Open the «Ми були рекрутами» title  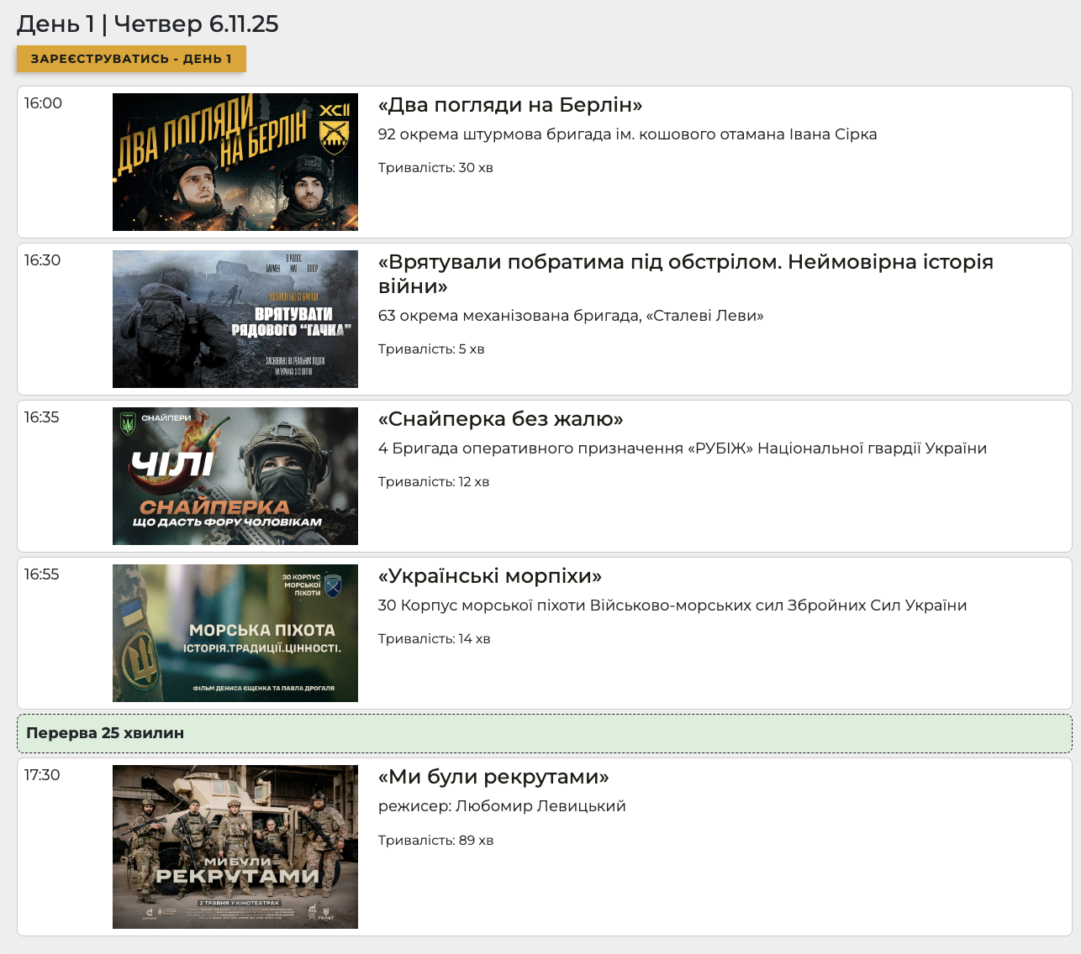[x=493, y=777]
